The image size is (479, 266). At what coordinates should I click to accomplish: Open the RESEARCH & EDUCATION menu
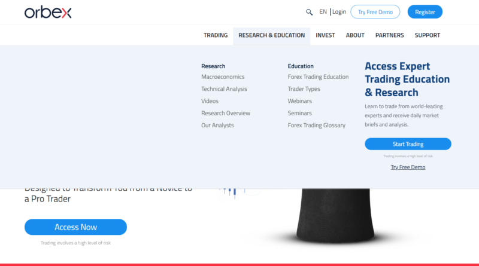[272, 35]
